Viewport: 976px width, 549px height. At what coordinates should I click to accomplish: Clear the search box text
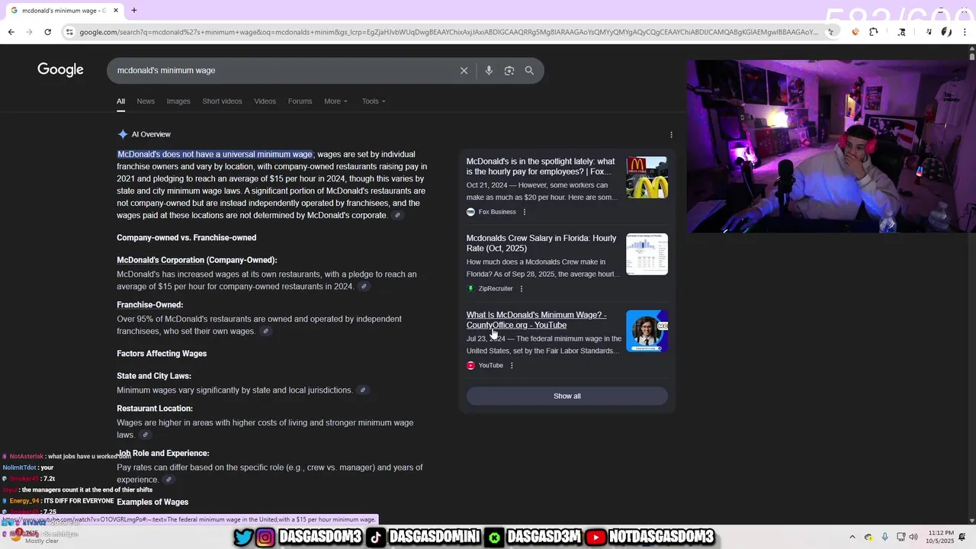point(464,70)
